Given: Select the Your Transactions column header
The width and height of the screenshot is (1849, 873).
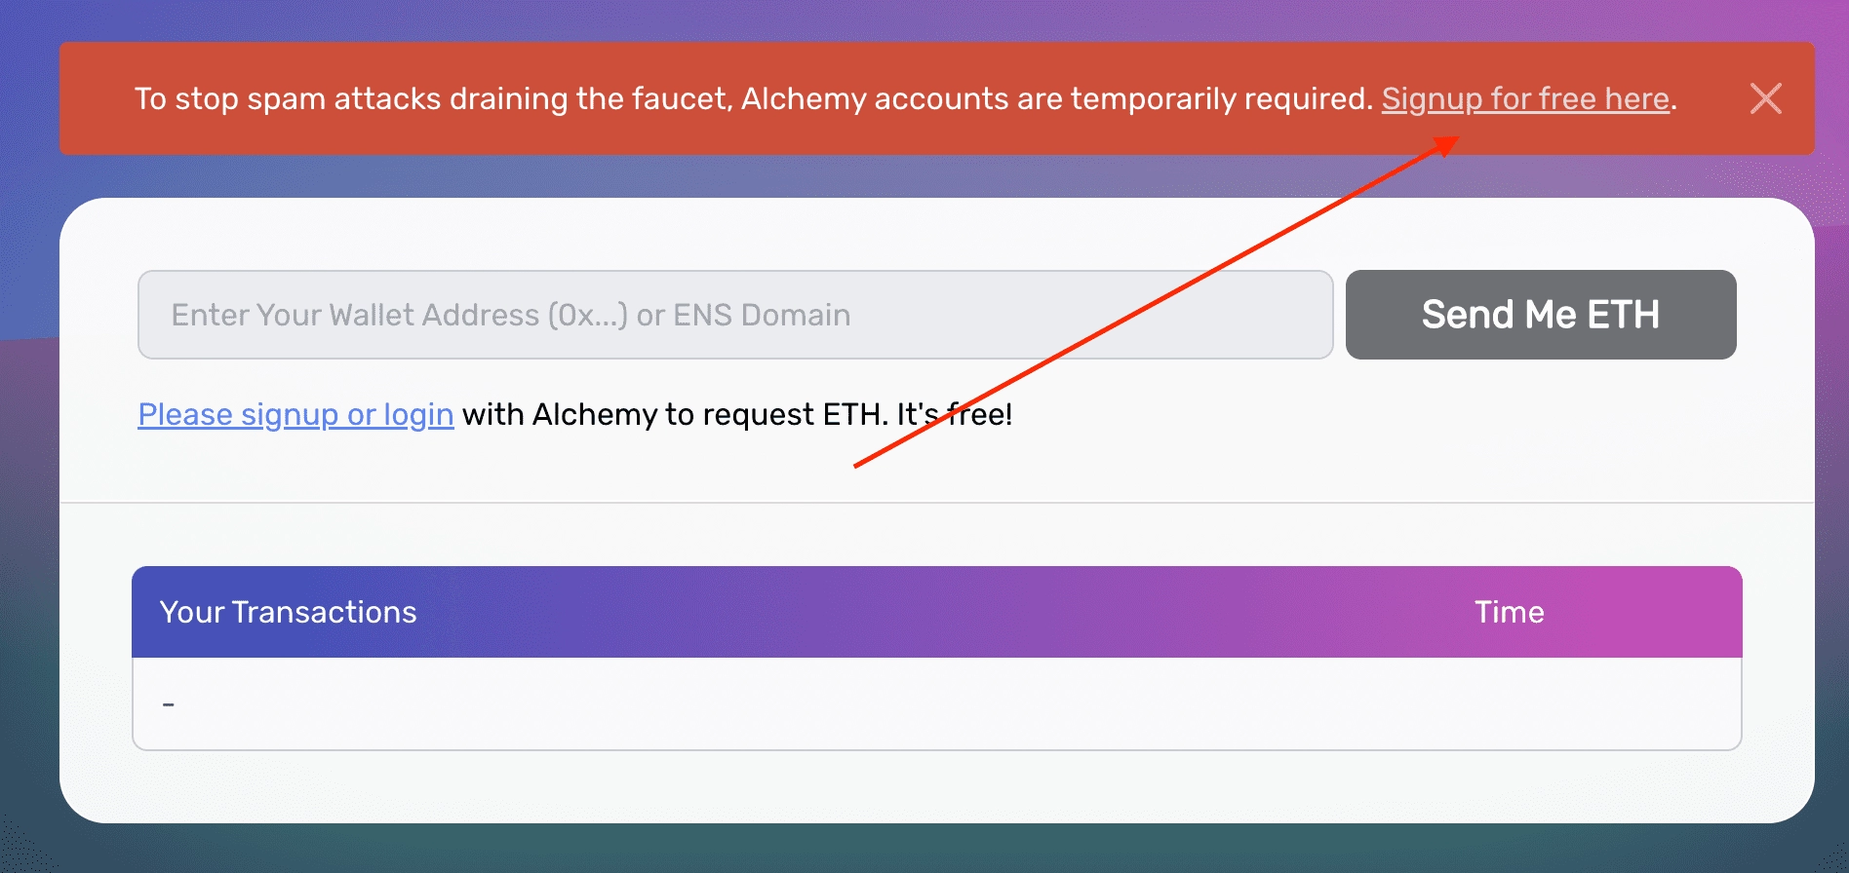Looking at the screenshot, I should click(288, 612).
